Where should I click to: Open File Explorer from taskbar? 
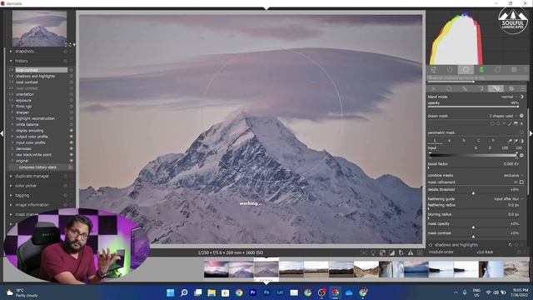212,292
